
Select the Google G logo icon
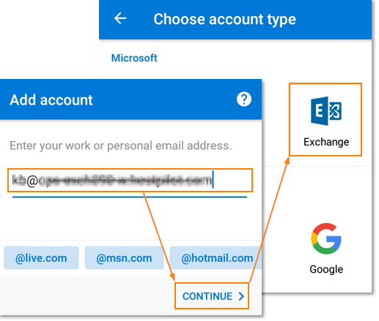tap(326, 238)
